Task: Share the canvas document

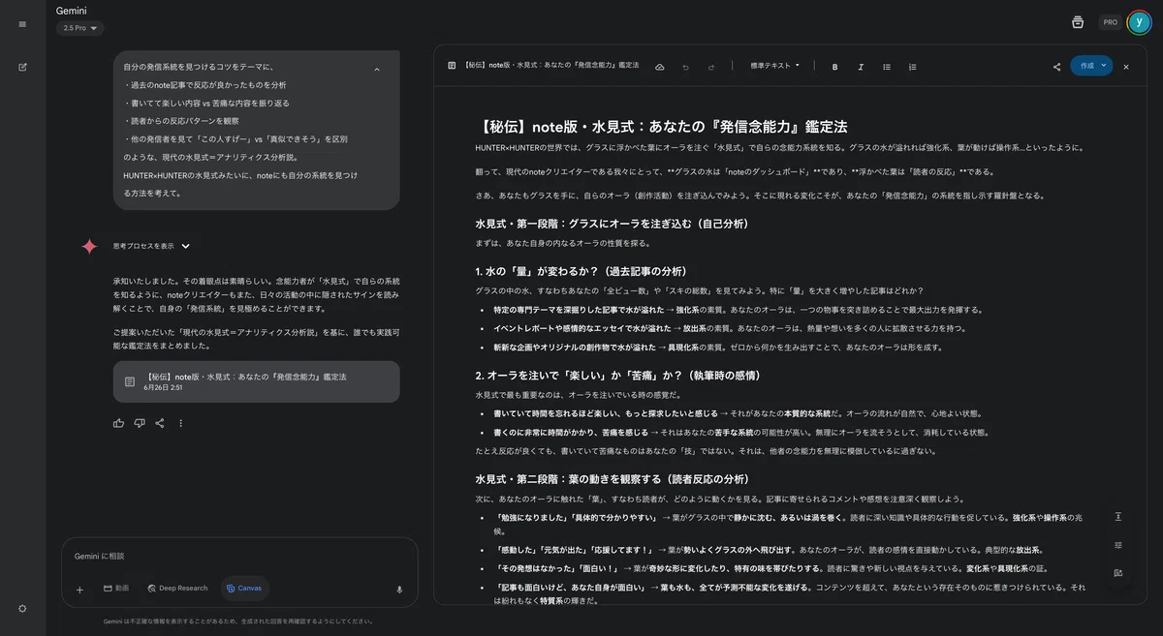Action: 1056,67
